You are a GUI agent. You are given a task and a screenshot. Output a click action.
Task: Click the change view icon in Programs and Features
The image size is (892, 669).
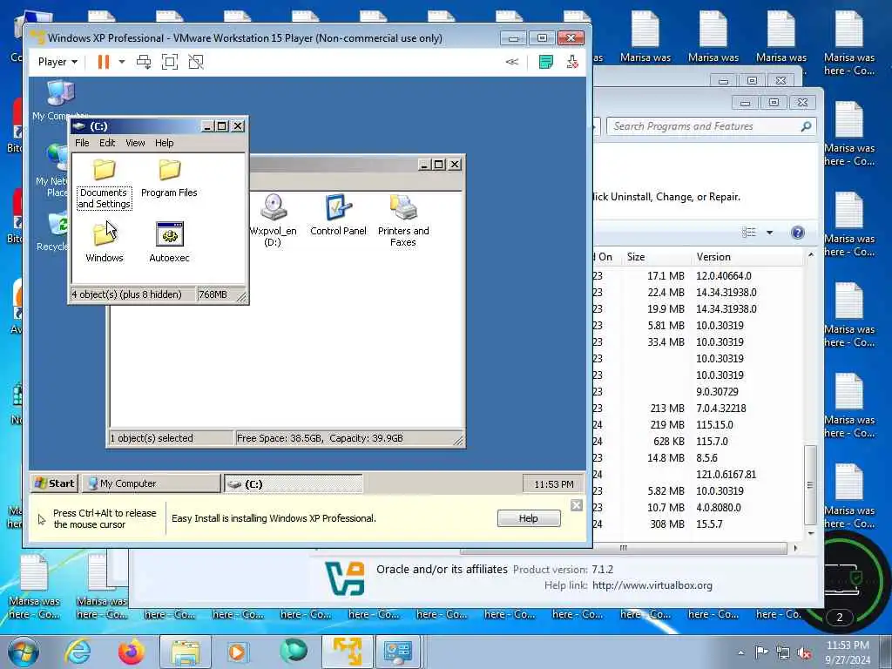click(x=748, y=232)
